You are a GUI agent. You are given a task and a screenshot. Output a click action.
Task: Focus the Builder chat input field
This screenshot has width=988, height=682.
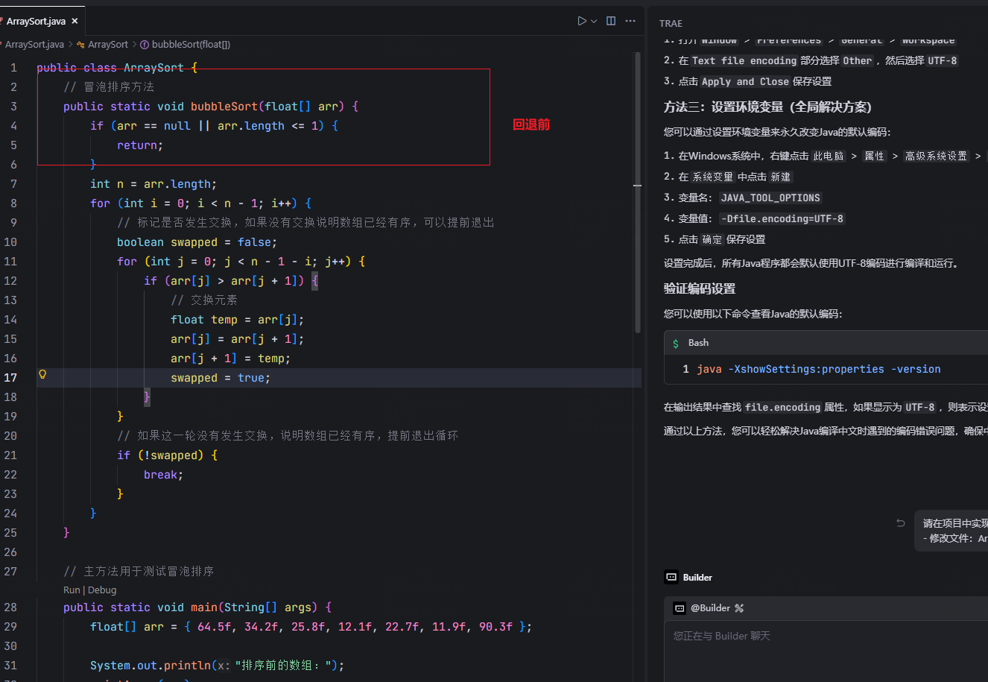point(826,650)
